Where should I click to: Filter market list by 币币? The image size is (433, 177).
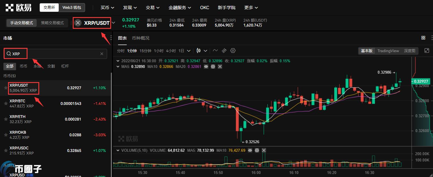pos(23,66)
